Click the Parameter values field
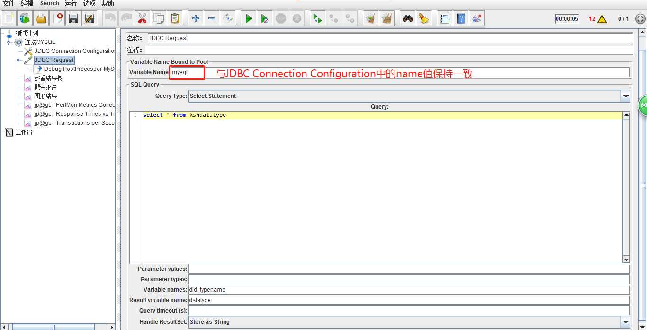647x330 pixels. tap(409, 269)
